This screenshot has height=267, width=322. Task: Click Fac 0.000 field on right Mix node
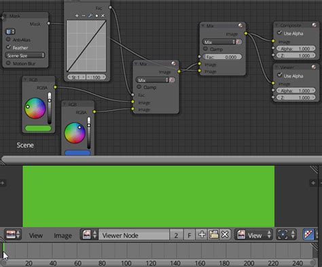pos(222,57)
